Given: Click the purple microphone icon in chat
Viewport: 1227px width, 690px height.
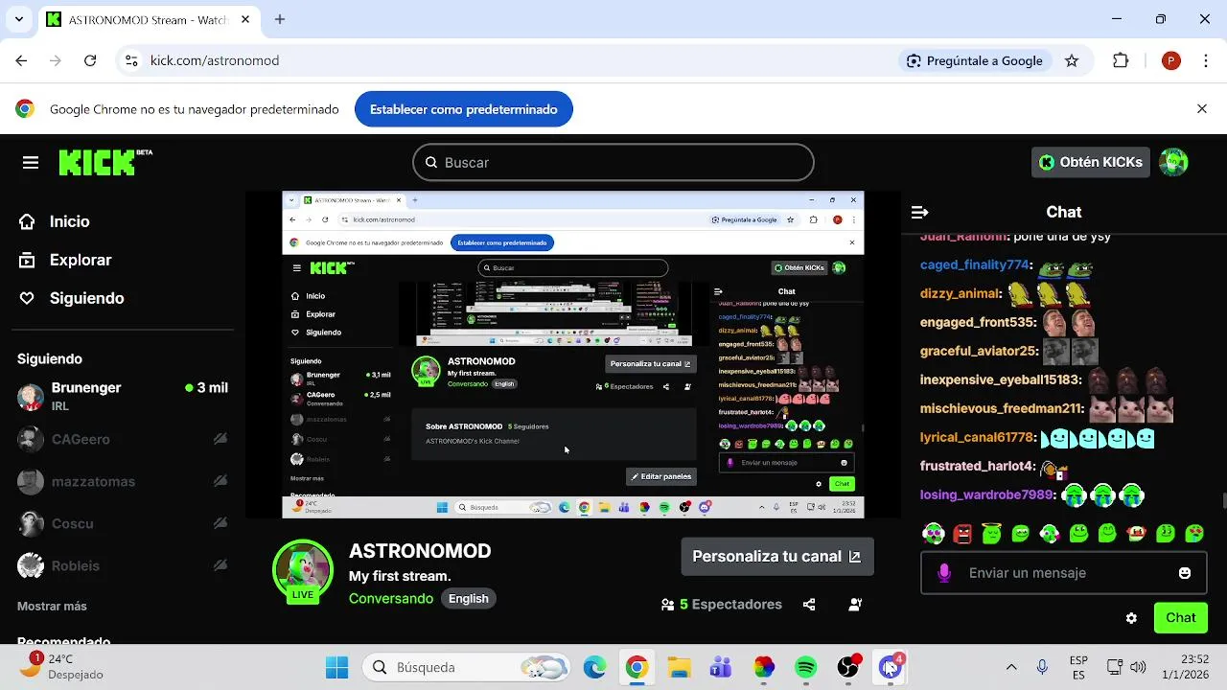Looking at the screenshot, I should point(944,573).
